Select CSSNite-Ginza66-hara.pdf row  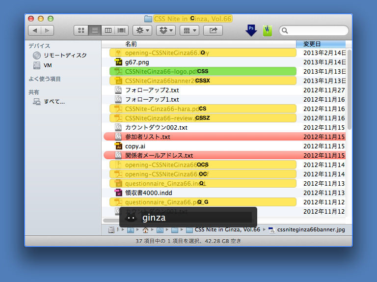tap(203, 109)
